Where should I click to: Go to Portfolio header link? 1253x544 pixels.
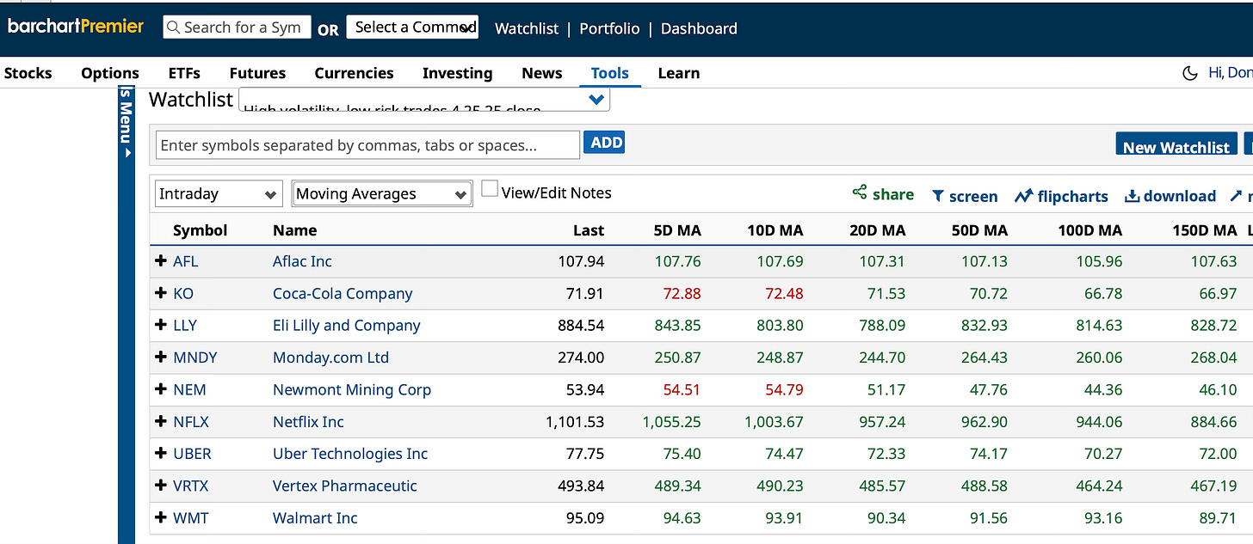609,28
